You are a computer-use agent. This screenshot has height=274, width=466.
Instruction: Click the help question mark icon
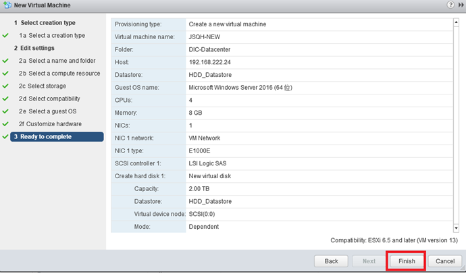pos(450,5)
